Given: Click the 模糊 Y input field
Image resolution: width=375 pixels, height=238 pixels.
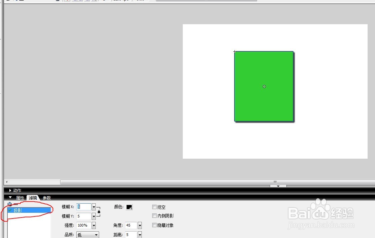Looking at the screenshot, I should point(84,216).
